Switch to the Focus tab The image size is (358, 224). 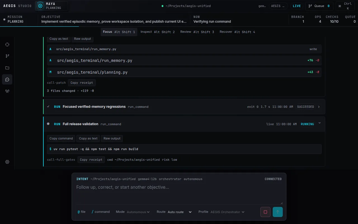pyautogui.click(x=119, y=32)
